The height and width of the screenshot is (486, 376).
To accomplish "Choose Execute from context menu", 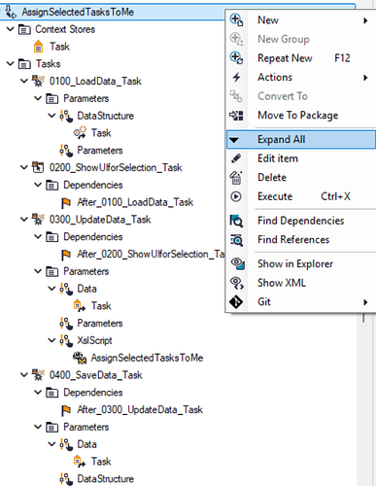I will 301,196.
